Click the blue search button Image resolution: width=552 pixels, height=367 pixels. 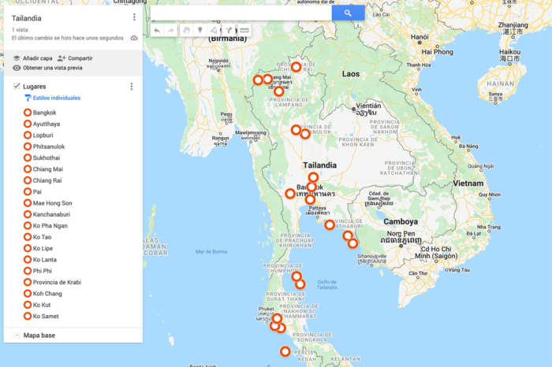tap(348, 13)
